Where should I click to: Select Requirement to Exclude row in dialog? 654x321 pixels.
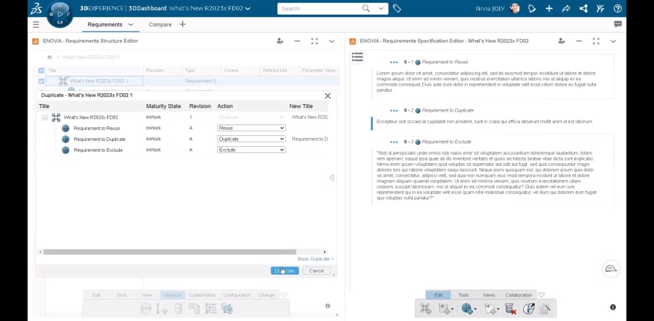pos(182,150)
